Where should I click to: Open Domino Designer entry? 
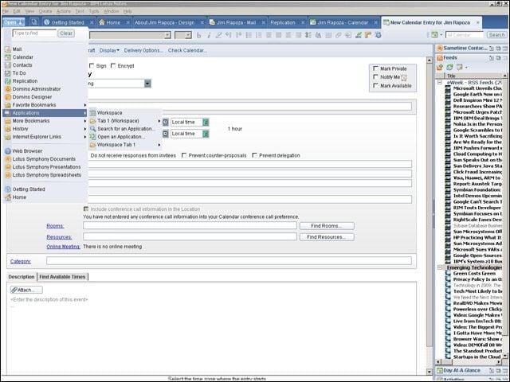(32, 97)
